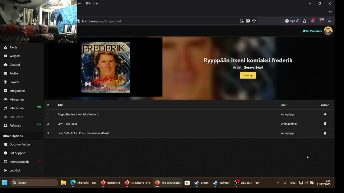Open the picture-in-picture page icon
The height and width of the screenshot is (193, 344).
point(242,21)
